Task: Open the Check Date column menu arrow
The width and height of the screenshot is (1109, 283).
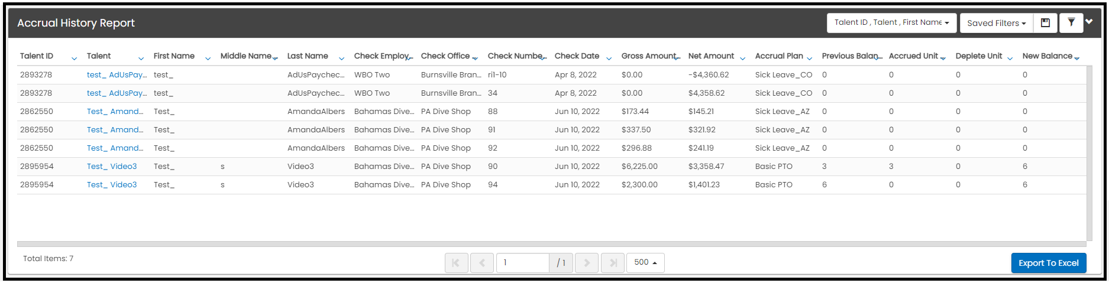Action: pyautogui.click(x=609, y=58)
